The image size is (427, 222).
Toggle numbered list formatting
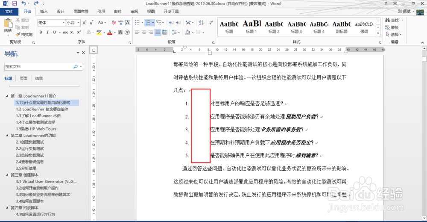tap(148, 23)
